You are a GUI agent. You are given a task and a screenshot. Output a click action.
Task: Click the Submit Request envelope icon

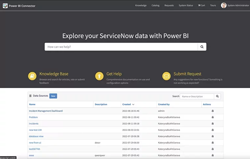(166, 76)
